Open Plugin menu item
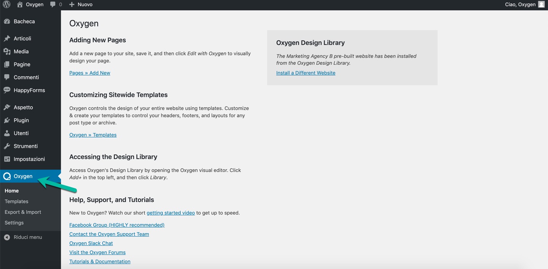The image size is (548, 269). coord(30,120)
